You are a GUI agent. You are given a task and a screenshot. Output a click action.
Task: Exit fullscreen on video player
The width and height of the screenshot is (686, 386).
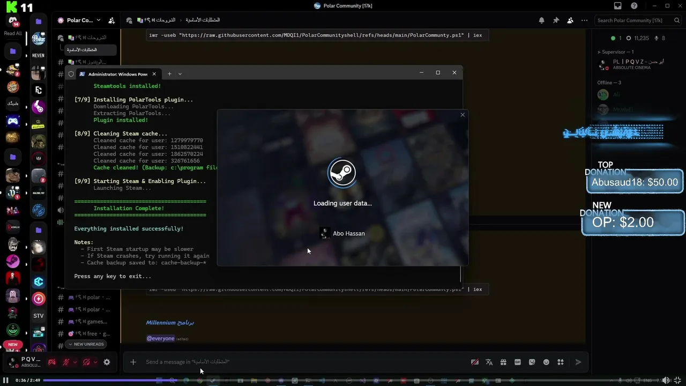point(677,380)
